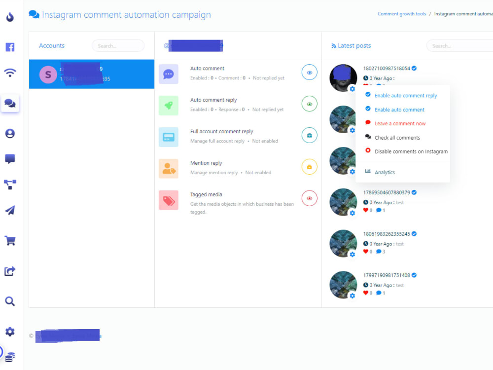Open gear menu on post 18061983262355245
Image resolution: width=493 pixels, height=370 pixels.
(352, 254)
